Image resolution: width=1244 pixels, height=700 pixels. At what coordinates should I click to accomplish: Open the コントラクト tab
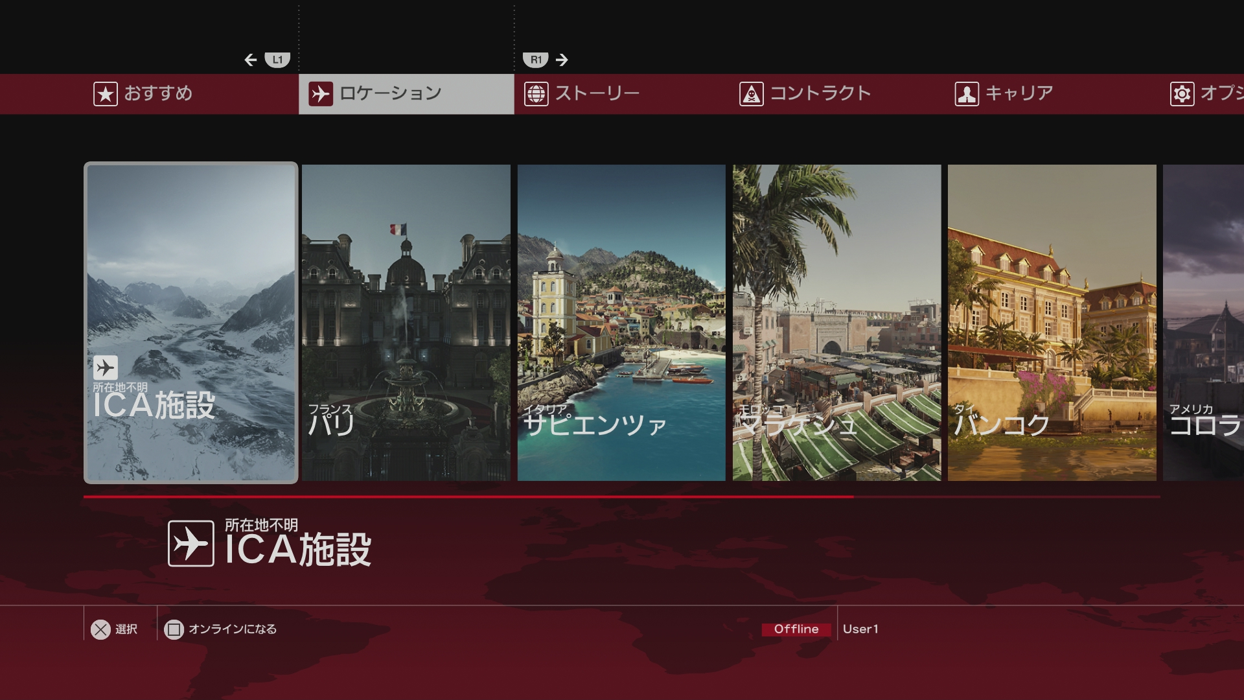tap(820, 94)
